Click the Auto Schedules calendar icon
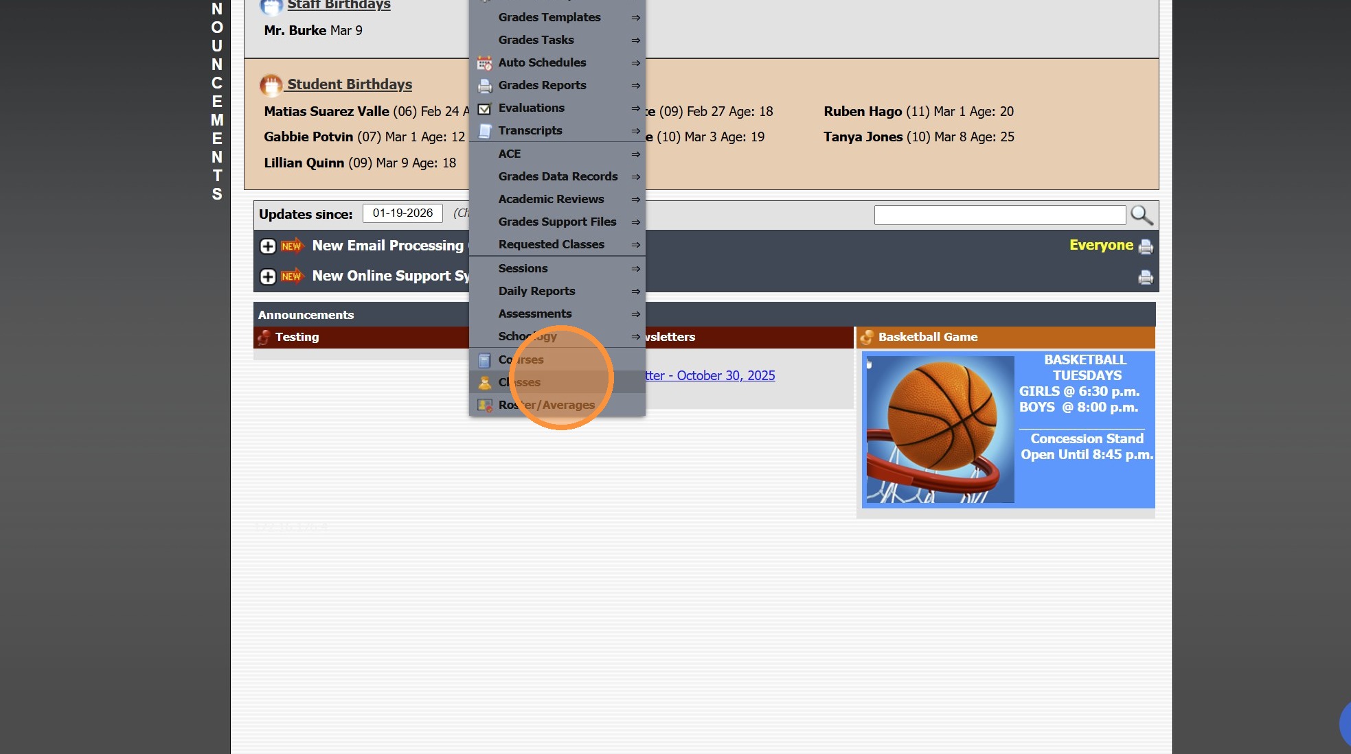Viewport: 1351px width, 754px height. [484, 63]
